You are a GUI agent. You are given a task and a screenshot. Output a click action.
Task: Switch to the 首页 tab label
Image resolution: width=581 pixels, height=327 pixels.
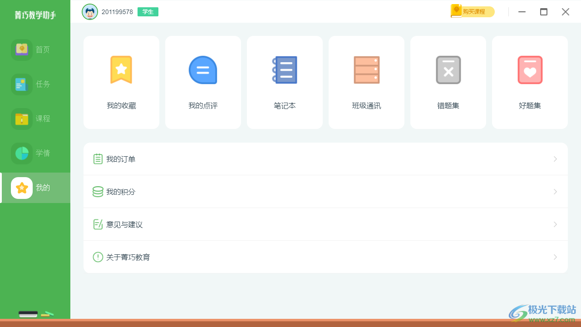[43, 50]
